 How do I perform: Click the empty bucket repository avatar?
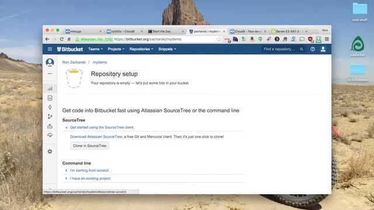[x=74, y=78]
